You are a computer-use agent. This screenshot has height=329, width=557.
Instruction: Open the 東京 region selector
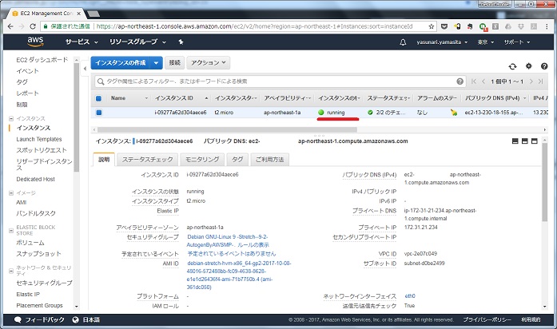(x=486, y=42)
